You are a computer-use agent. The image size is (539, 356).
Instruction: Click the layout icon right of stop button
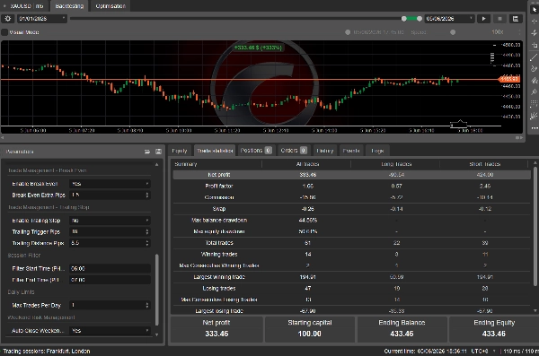[x=516, y=19]
